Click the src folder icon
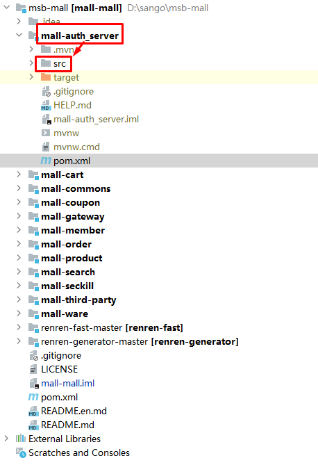The width and height of the screenshot is (318, 465). coord(46,63)
